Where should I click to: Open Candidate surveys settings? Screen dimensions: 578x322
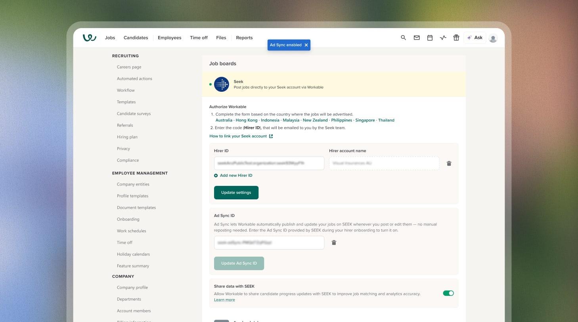click(x=134, y=114)
